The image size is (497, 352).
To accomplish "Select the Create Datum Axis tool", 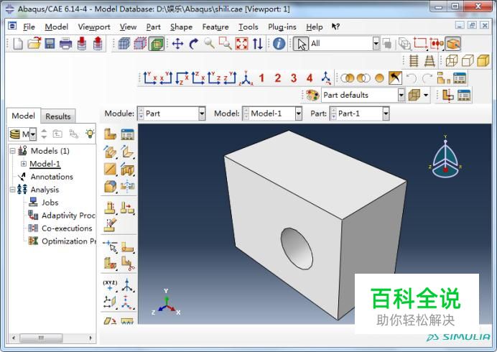I will click(x=127, y=284).
